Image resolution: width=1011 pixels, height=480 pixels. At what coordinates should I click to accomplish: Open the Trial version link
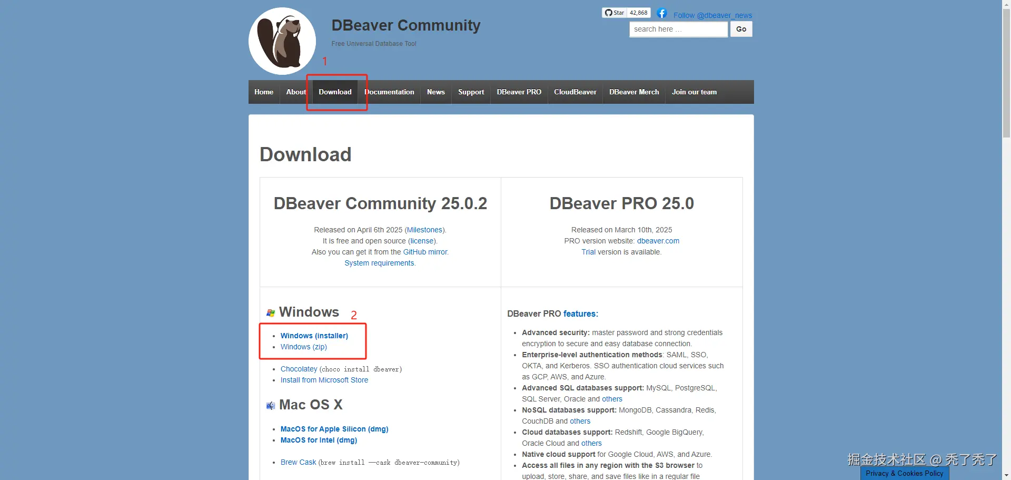(588, 252)
